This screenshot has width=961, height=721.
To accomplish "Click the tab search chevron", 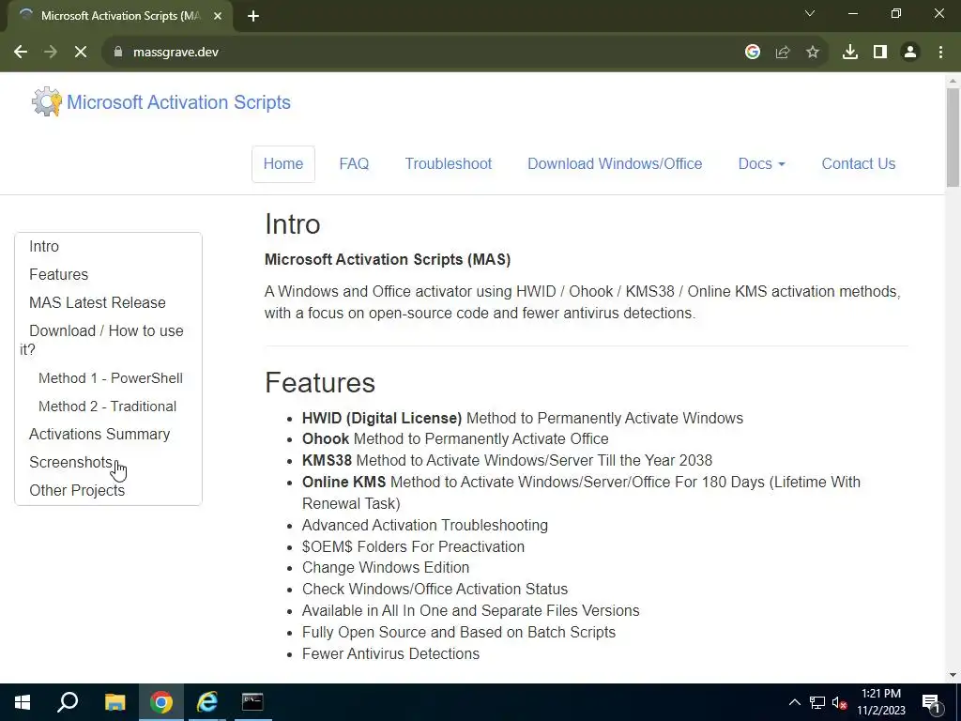I will (x=810, y=13).
